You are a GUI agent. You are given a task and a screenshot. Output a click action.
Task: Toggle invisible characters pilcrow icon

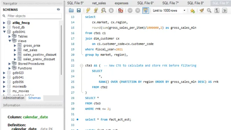click(217, 10)
